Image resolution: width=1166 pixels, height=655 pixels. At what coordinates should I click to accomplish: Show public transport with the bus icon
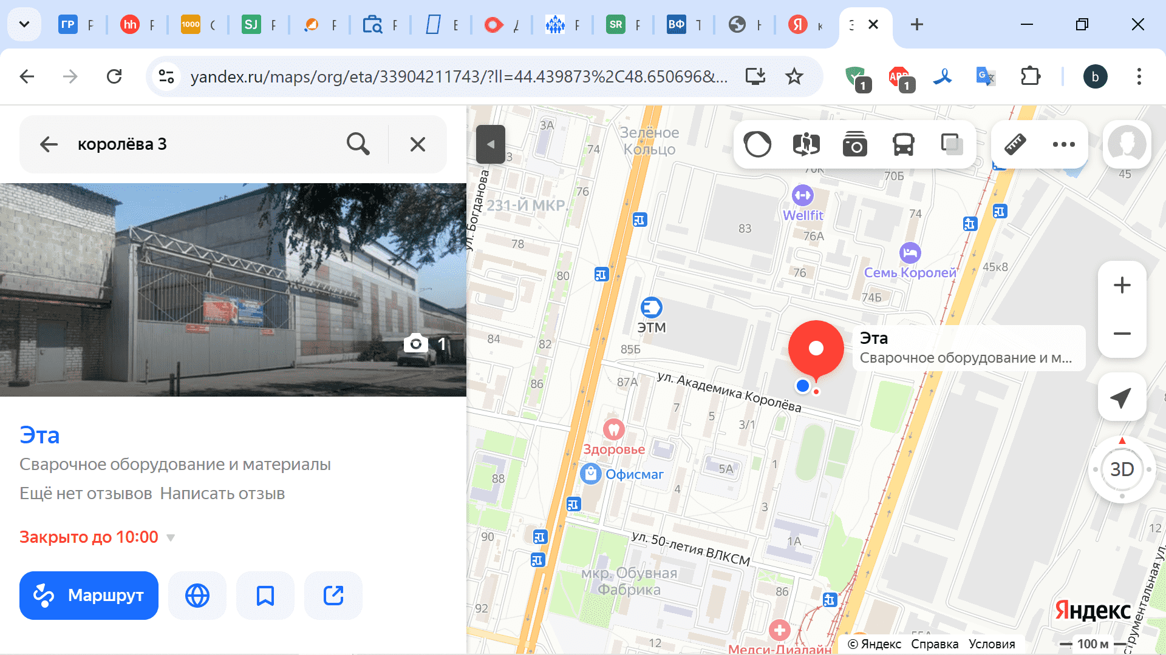tap(903, 144)
